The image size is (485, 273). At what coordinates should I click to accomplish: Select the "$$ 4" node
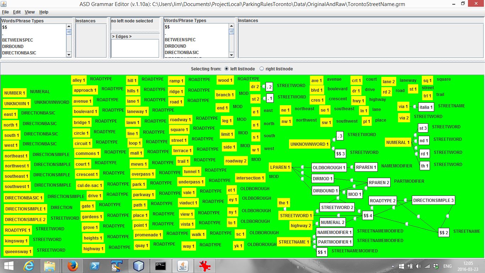tap(368, 215)
